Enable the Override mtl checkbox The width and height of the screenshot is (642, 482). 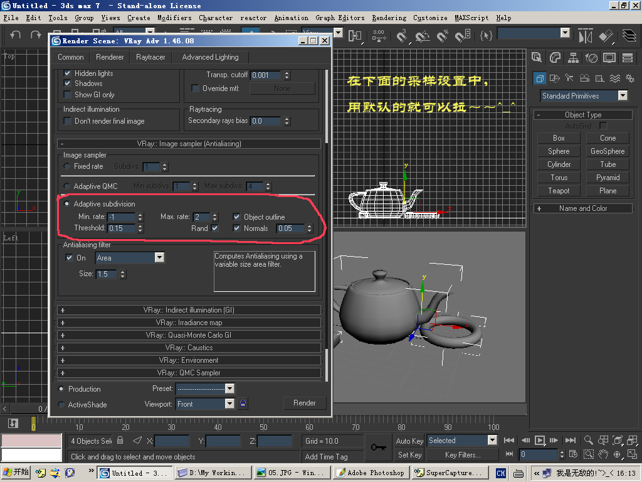[x=196, y=88]
